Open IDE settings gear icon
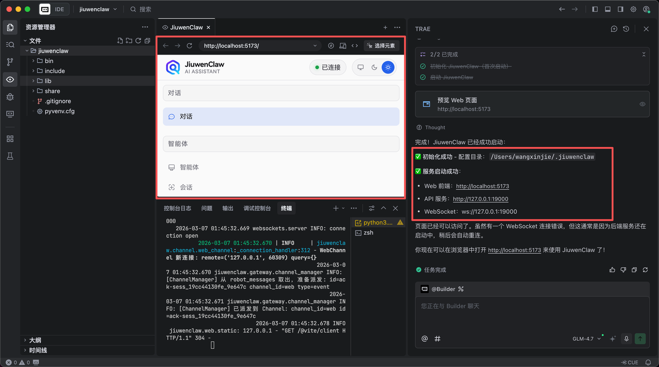Screen dimensions: 659x367 pyautogui.click(x=633, y=9)
